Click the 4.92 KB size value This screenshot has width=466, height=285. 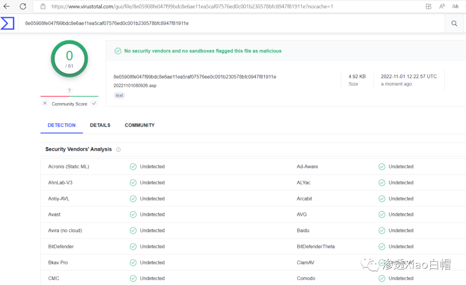point(357,76)
